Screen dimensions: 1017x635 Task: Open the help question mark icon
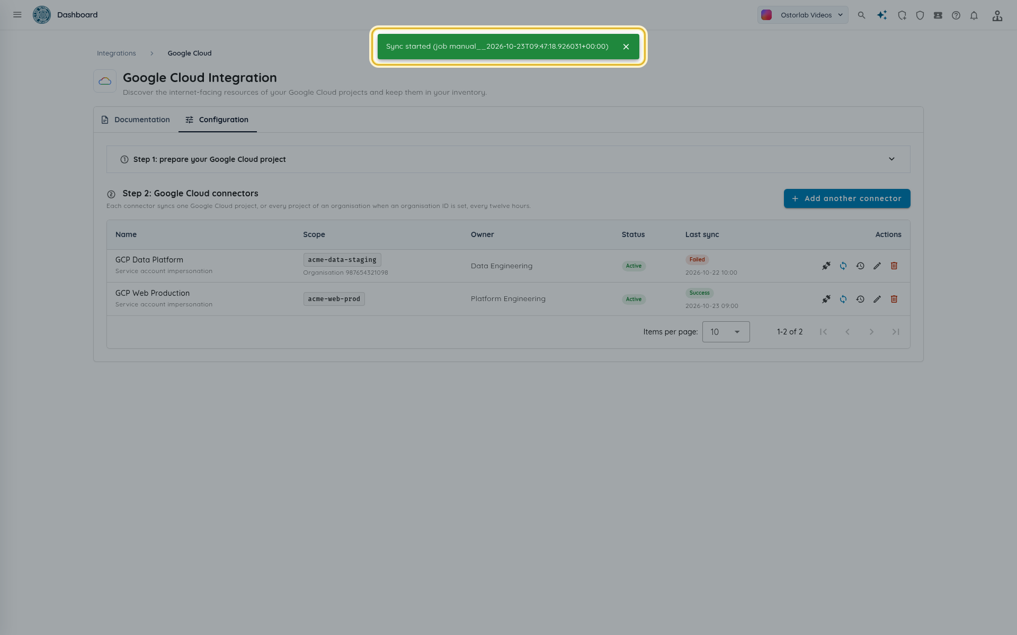956,15
